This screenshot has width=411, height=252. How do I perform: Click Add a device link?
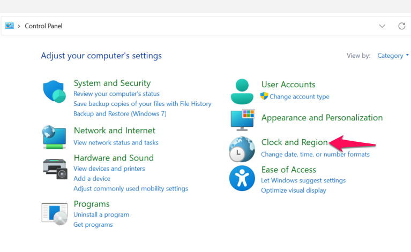92,179
